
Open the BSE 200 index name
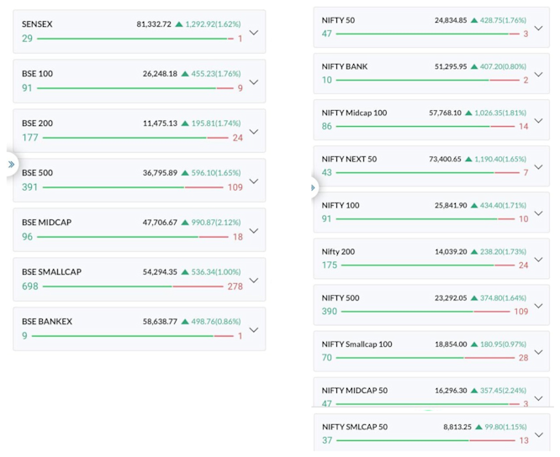click(x=37, y=123)
